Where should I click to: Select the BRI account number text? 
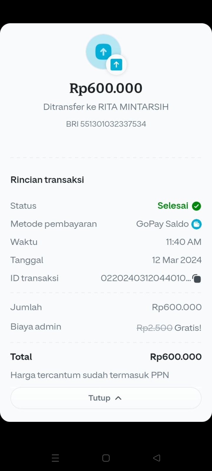point(106,124)
